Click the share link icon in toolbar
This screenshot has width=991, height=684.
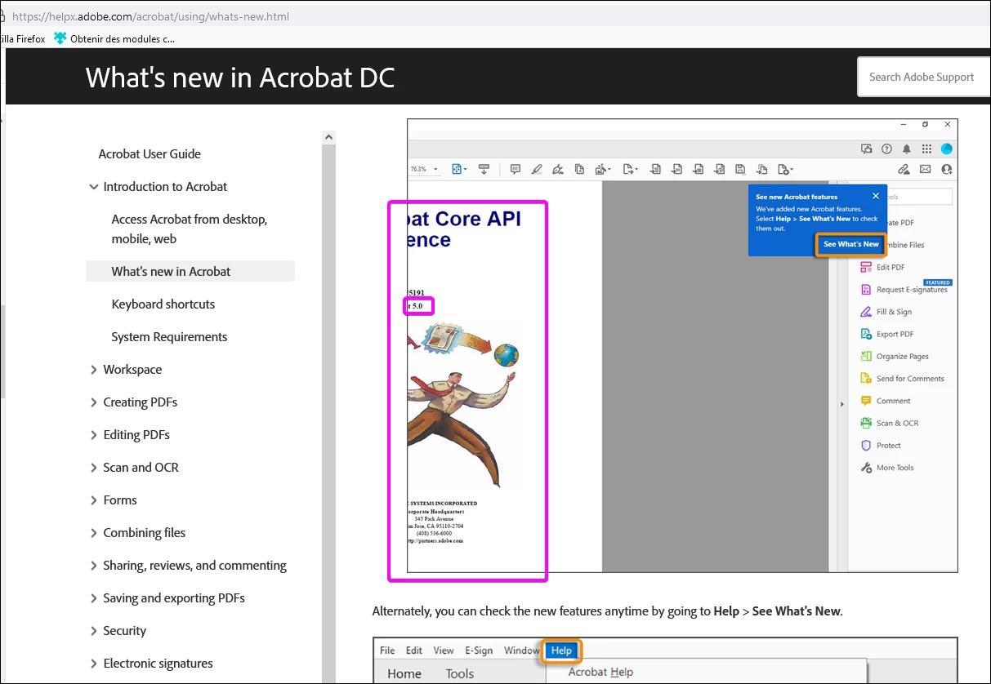904,169
